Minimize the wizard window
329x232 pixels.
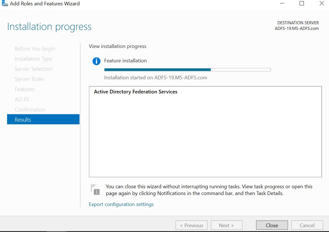[x=282, y=3]
